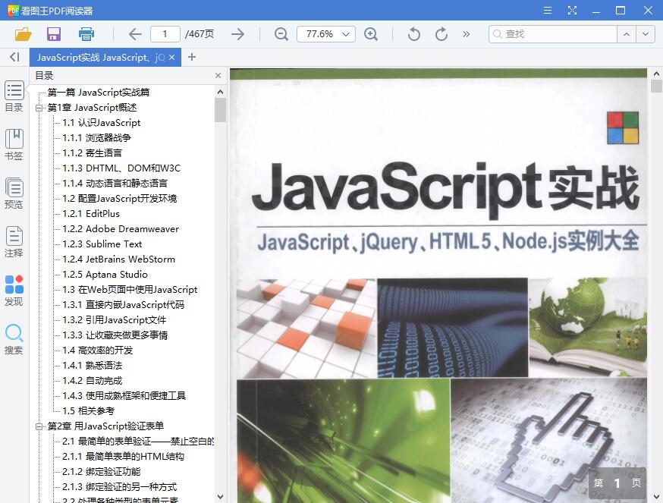Go to 1.4.3 使用成熟框架和便捷工具 section

(x=124, y=396)
